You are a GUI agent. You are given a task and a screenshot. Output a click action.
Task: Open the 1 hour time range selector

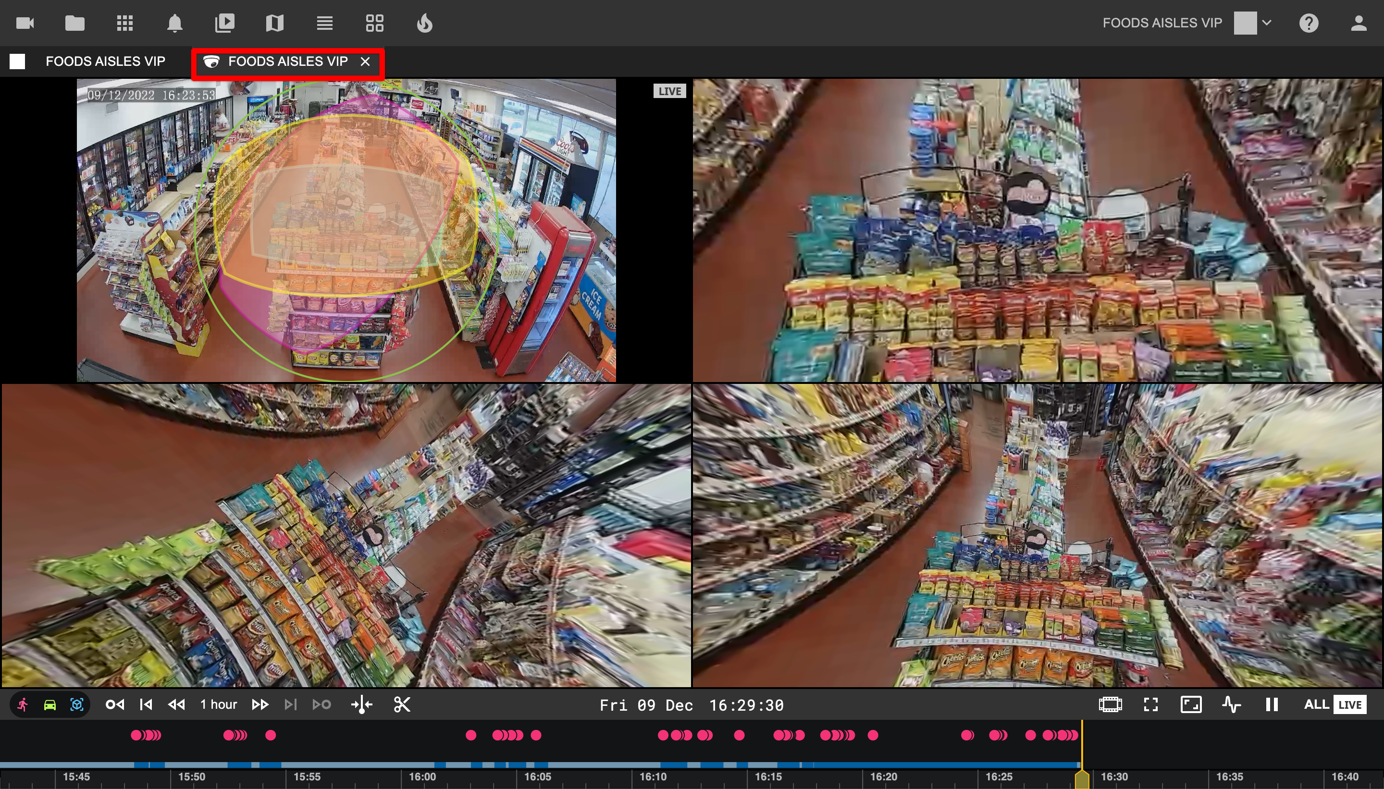pos(218,704)
